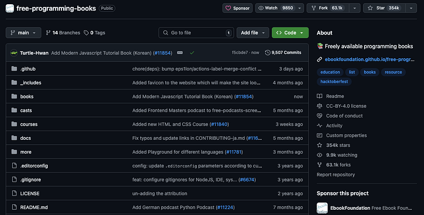Select the resource topic tag
The width and height of the screenshot is (424, 215).
click(393, 72)
